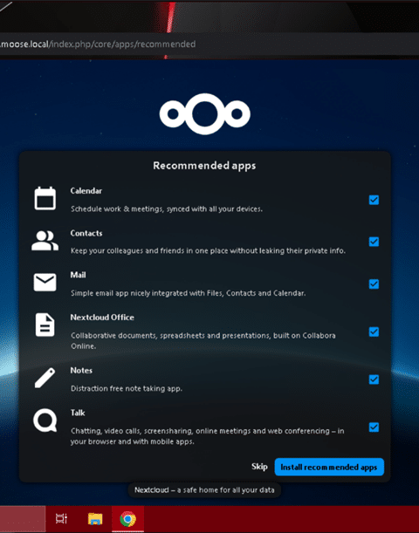Click the Calendar app title
The width and height of the screenshot is (419, 533).
pyautogui.click(x=86, y=191)
